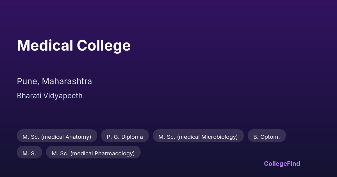Image resolution: width=337 pixels, height=177 pixels.
Task: Choose the M. Sc. (medical Microbiology) tag
Action: pos(198,137)
